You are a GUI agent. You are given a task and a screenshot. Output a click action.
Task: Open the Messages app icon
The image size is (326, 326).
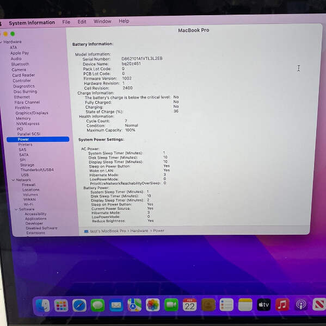click(98, 305)
